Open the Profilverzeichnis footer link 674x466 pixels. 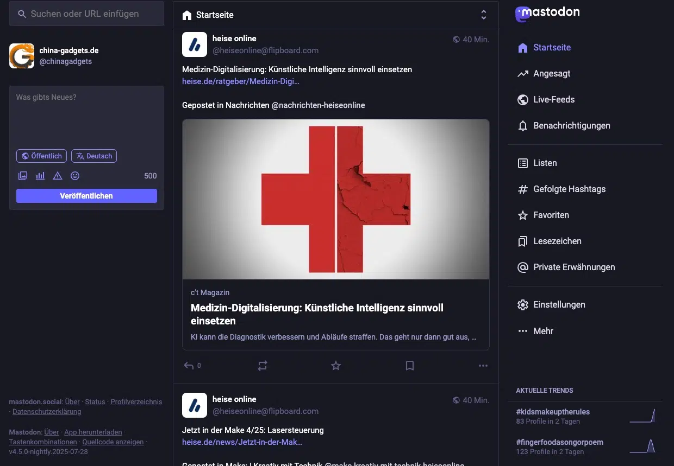(136, 402)
